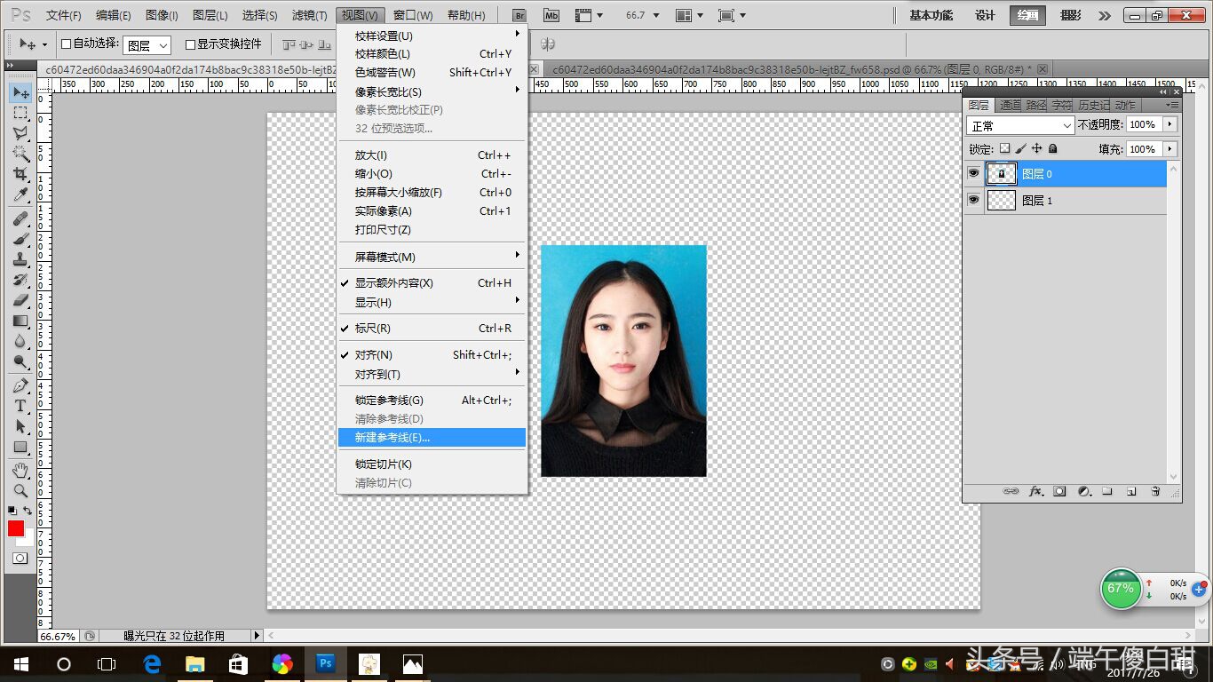The width and height of the screenshot is (1213, 682).
Task: Open the Layers panel flyout menu
Action: click(x=1170, y=104)
